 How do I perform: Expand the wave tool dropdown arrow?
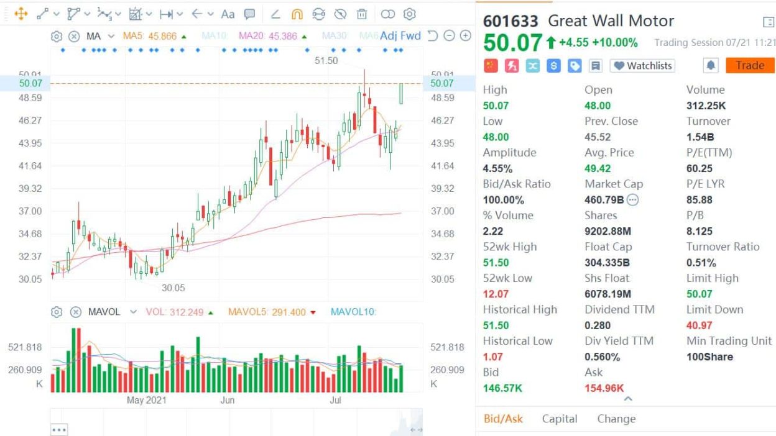click(x=118, y=14)
